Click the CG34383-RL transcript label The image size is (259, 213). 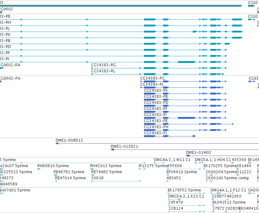[x=103, y=71]
